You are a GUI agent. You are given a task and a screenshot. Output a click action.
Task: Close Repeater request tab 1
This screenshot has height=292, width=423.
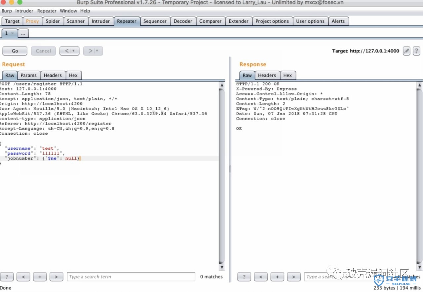click(13, 33)
